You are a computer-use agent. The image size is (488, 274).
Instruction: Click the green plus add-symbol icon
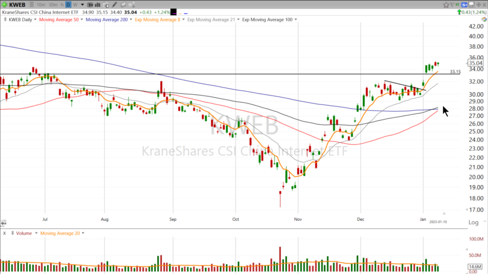click(x=5, y=5)
